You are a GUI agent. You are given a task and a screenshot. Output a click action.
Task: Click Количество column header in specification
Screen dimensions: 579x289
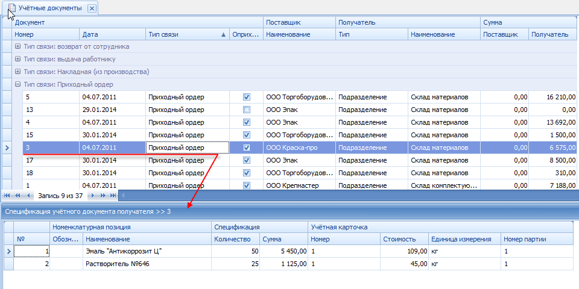click(x=235, y=239)
